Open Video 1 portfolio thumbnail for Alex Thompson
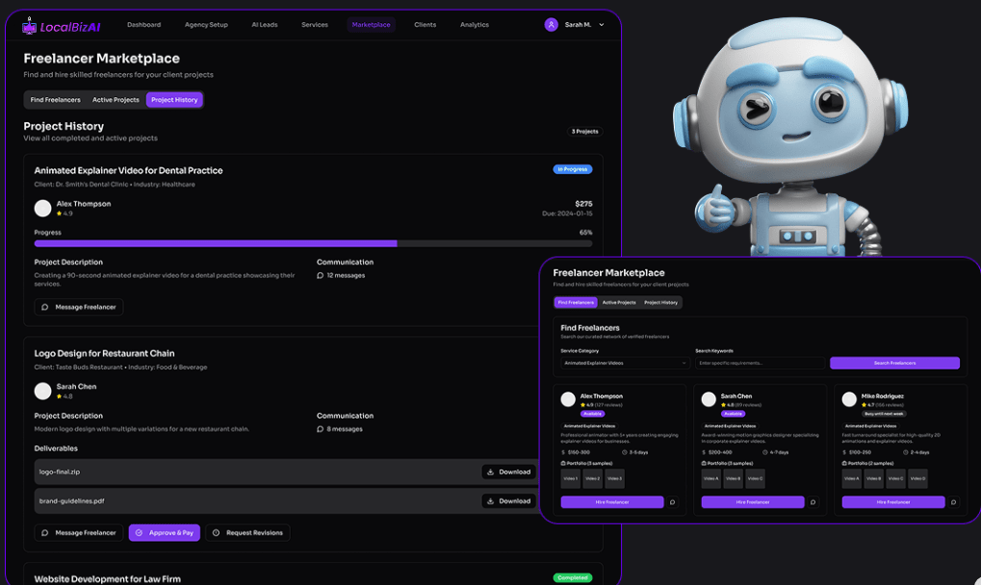This screenshot has height=585, width=981. [571, 478]
